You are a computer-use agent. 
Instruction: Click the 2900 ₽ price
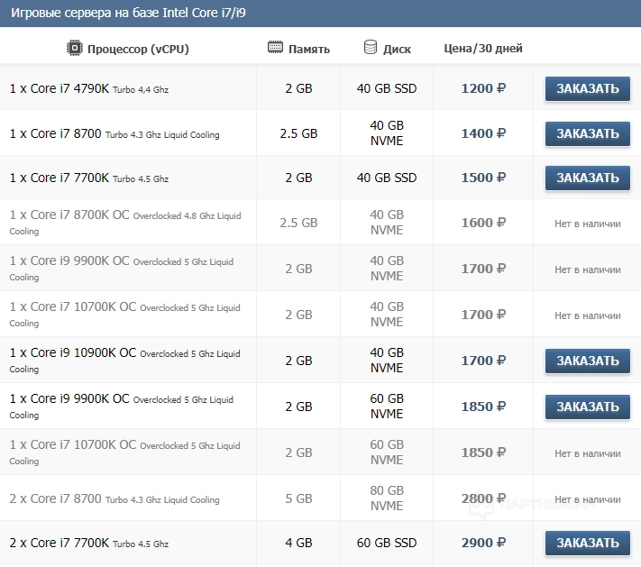pyautogui.click(x=483, y=543)
